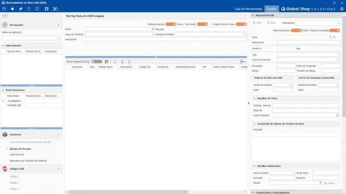
Task: Open Descuento por Cantidad de Material
Action: (x=28, y=161)
